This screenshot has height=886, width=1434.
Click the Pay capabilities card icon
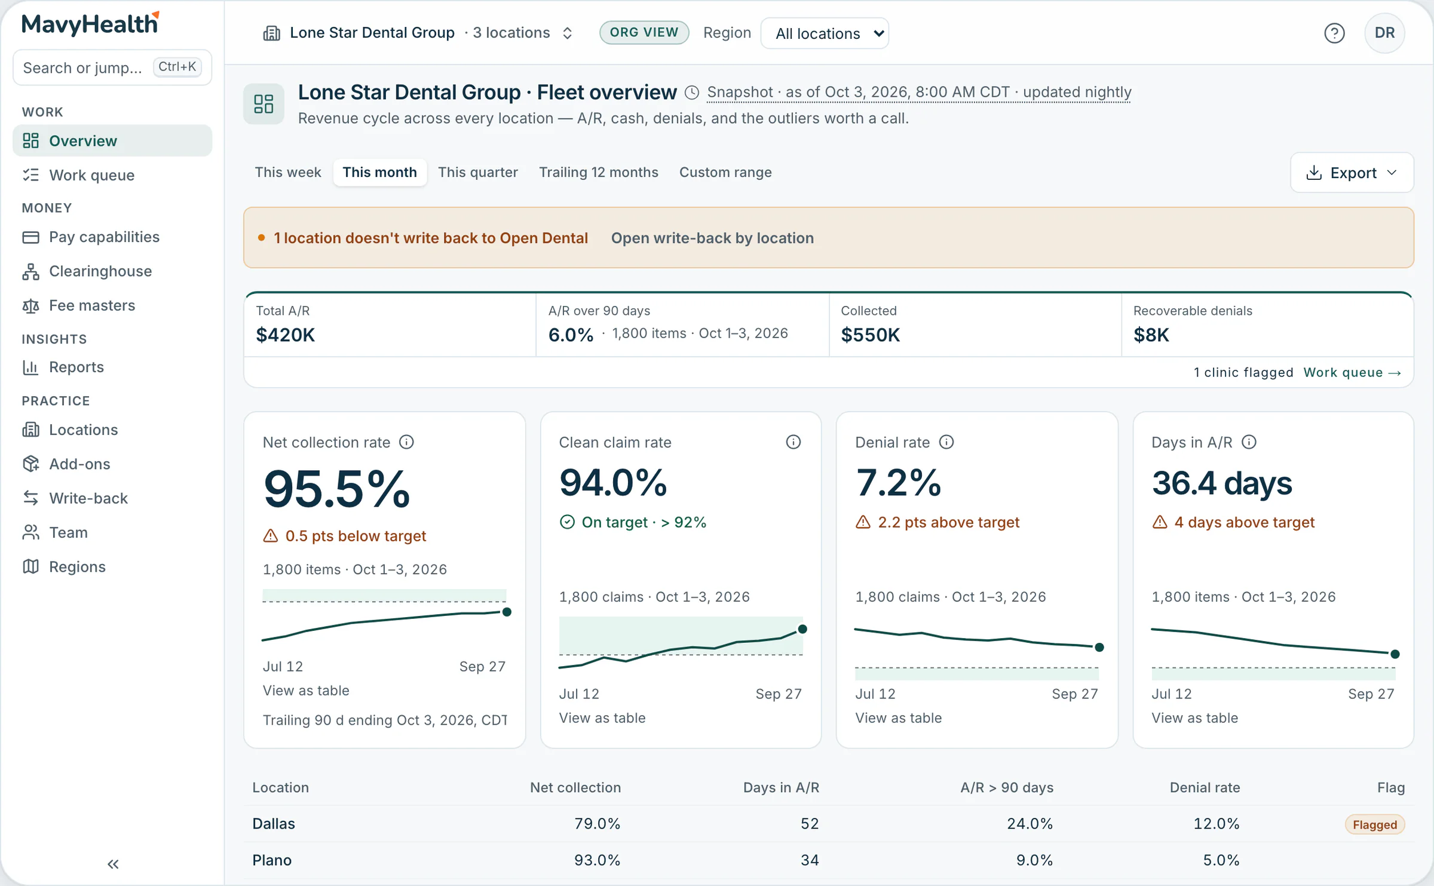coord(30,237)
